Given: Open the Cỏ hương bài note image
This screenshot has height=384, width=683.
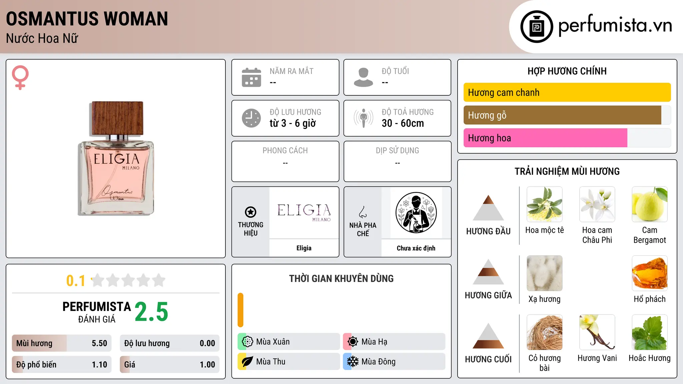Looking at the screenshot, I should click(x=545, y=332).
